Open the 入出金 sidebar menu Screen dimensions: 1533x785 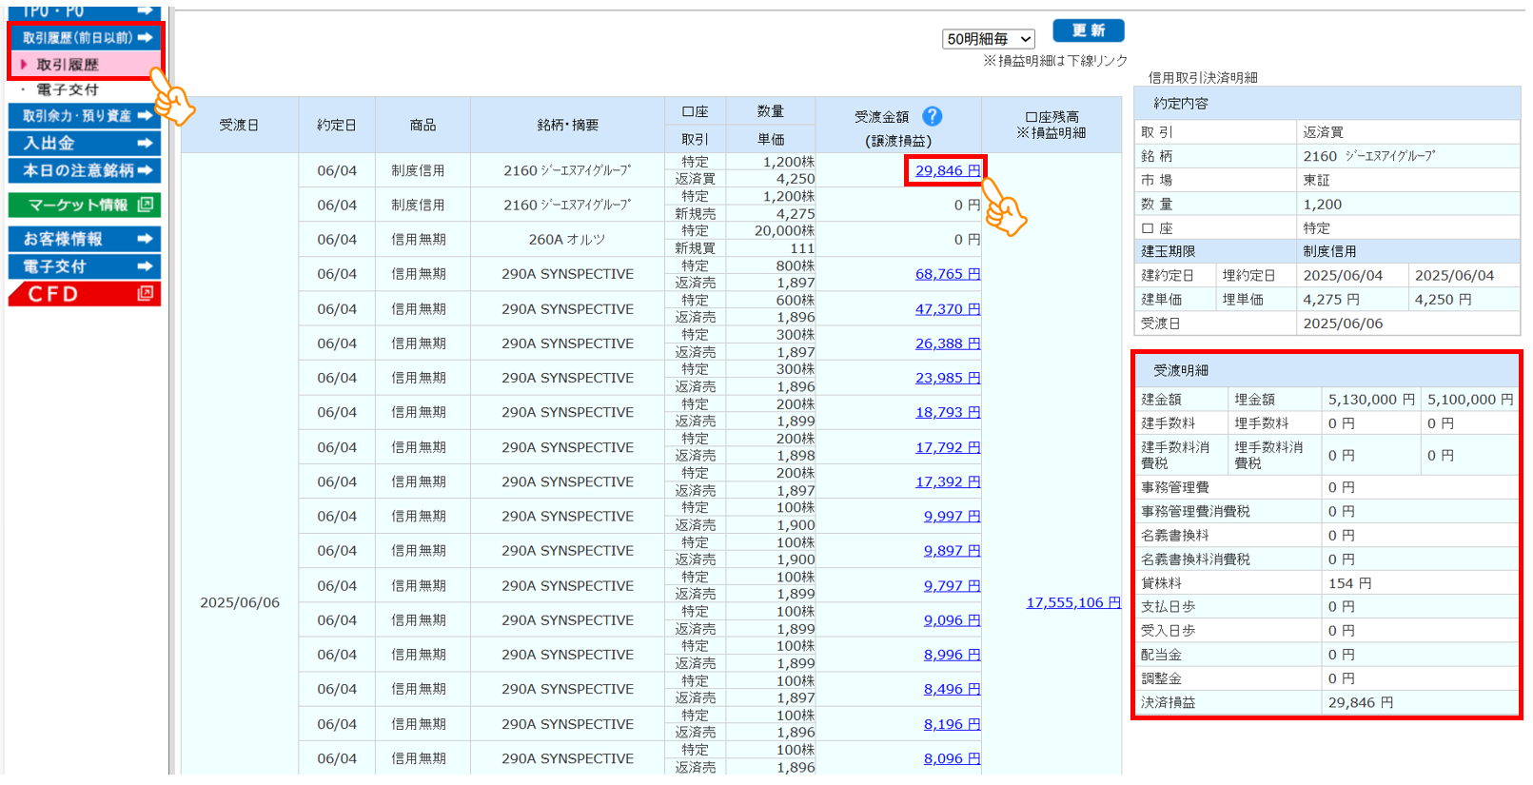tap(85, 143)
